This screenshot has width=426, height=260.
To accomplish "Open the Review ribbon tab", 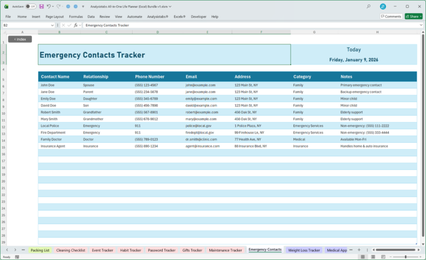I will coord(104,17).
